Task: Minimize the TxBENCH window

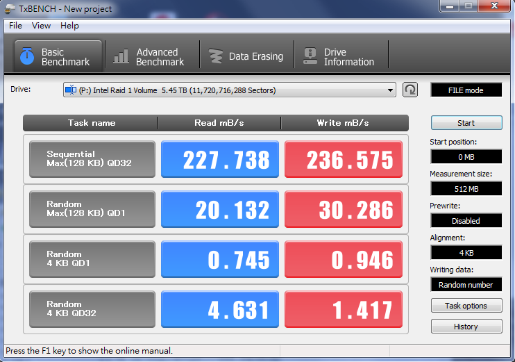Action: point(449,6)
